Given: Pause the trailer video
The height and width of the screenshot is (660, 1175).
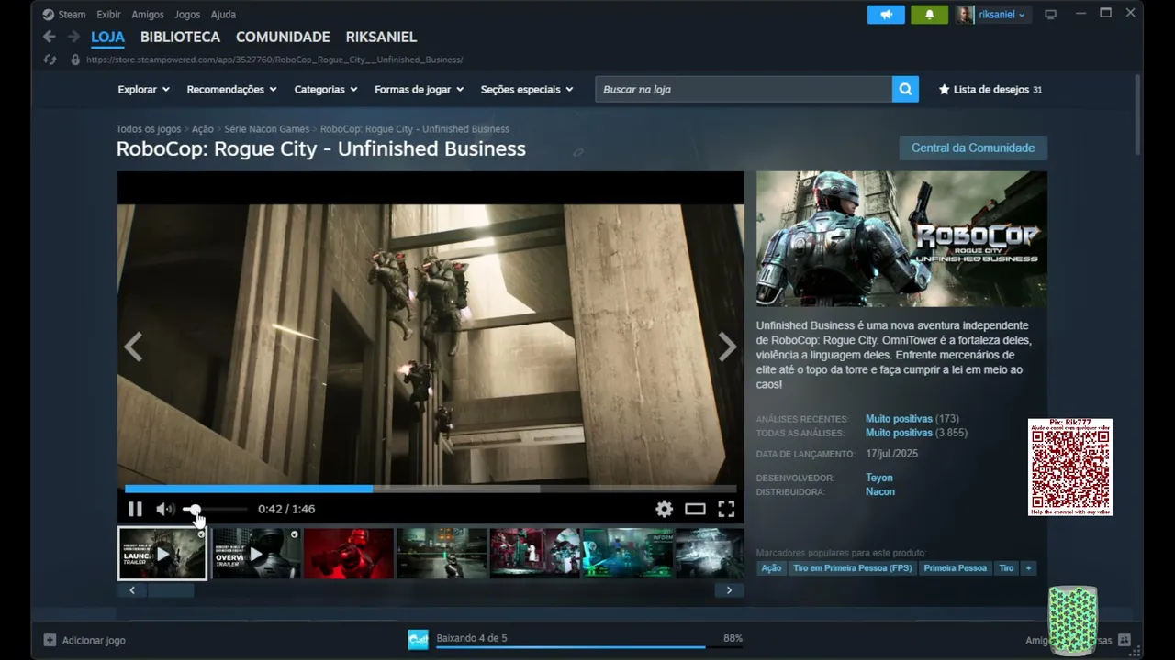Looking at the screenshot, I should tap(135, 509).
